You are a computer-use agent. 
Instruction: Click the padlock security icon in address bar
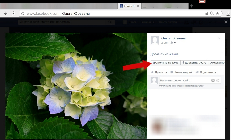coord(207,13)
